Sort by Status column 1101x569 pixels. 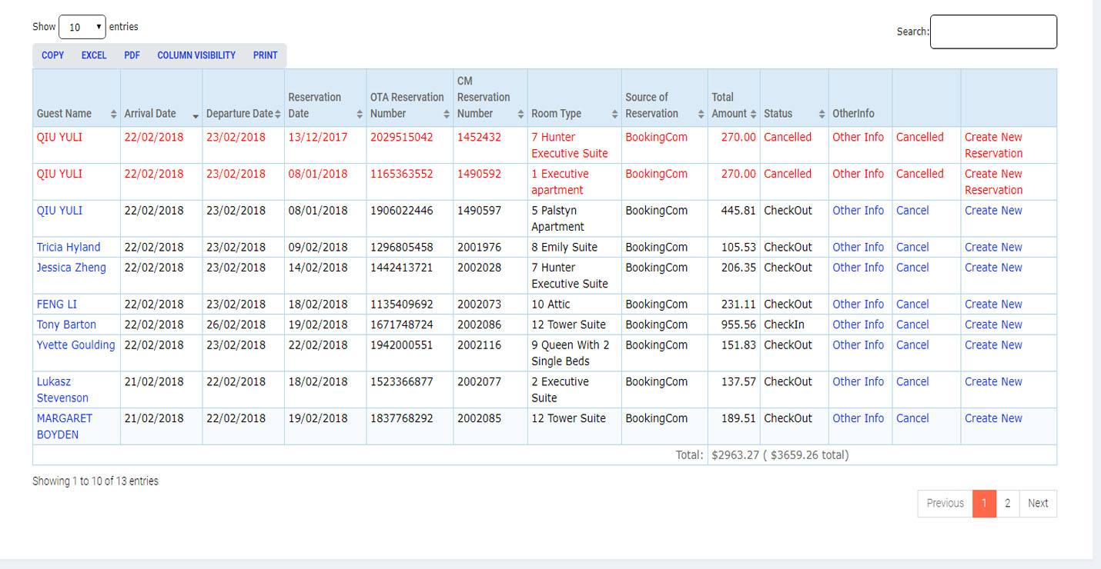click(822, 114)
